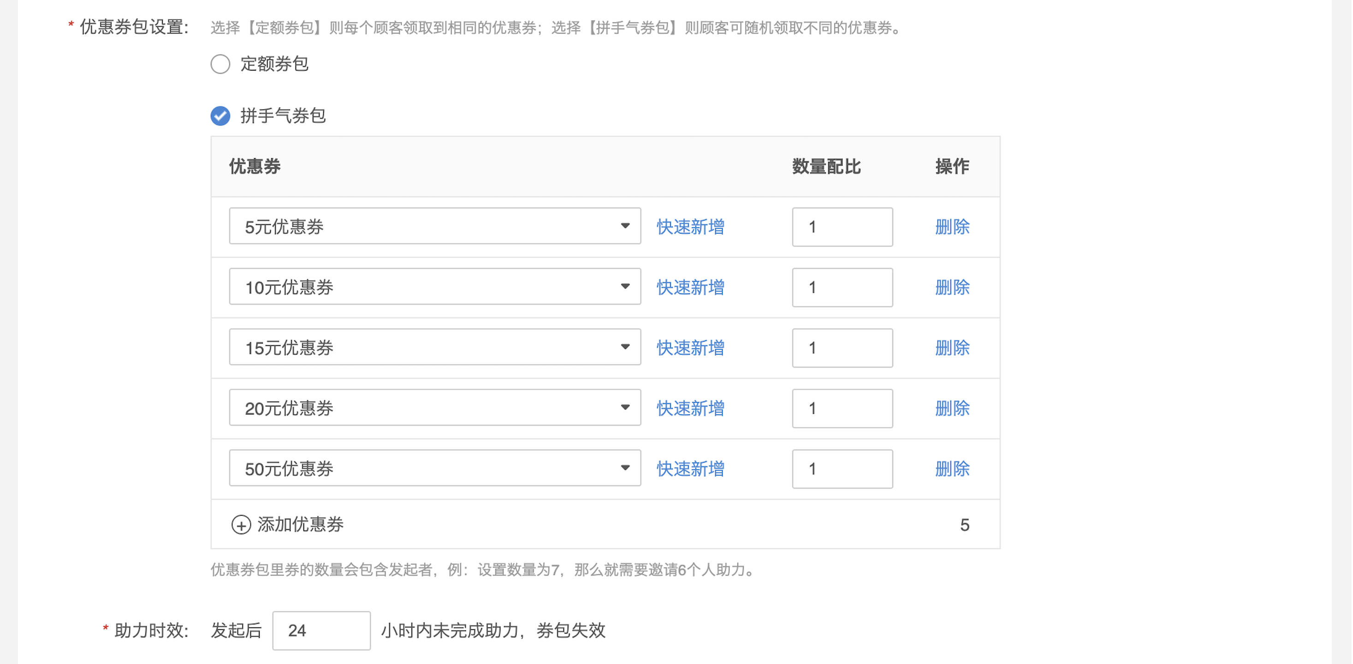The width and height of the screenshot is (1353, 664).
Task: Expand the 20元优惠券 coupon selector
Action: [434, 408]
